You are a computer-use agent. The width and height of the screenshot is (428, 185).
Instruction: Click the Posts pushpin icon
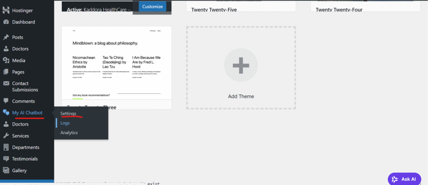[6, 37]
